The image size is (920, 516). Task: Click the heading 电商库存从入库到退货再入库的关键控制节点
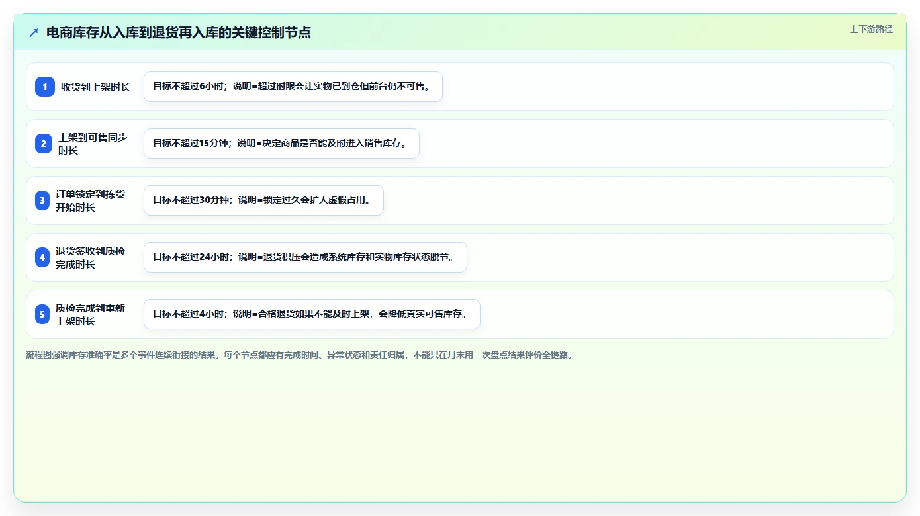click(x=179, y=32)
